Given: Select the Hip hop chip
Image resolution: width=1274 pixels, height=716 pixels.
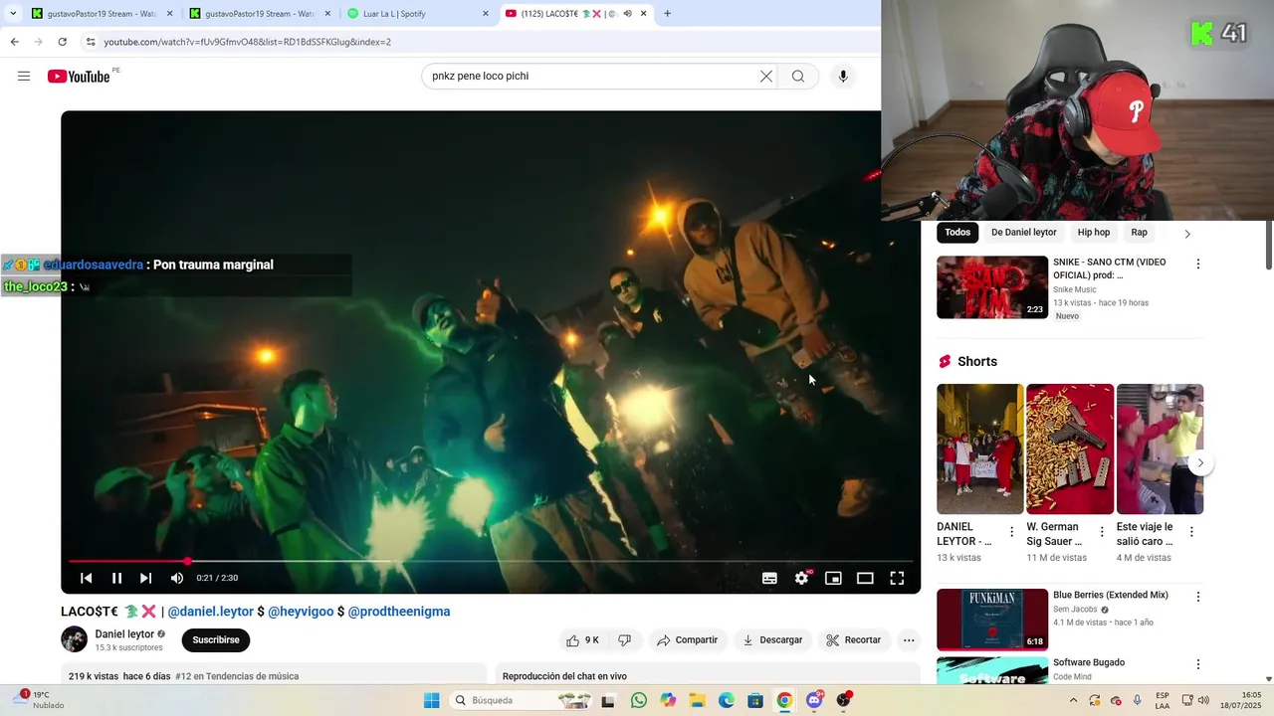Looking at the screenshot, I should 1094,233.
